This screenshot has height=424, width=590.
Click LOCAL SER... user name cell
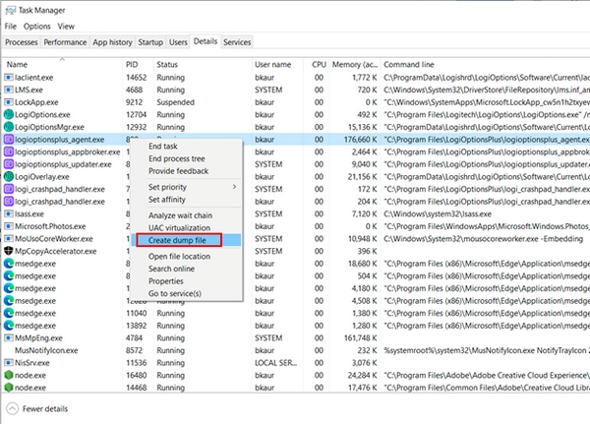[275, 363]
